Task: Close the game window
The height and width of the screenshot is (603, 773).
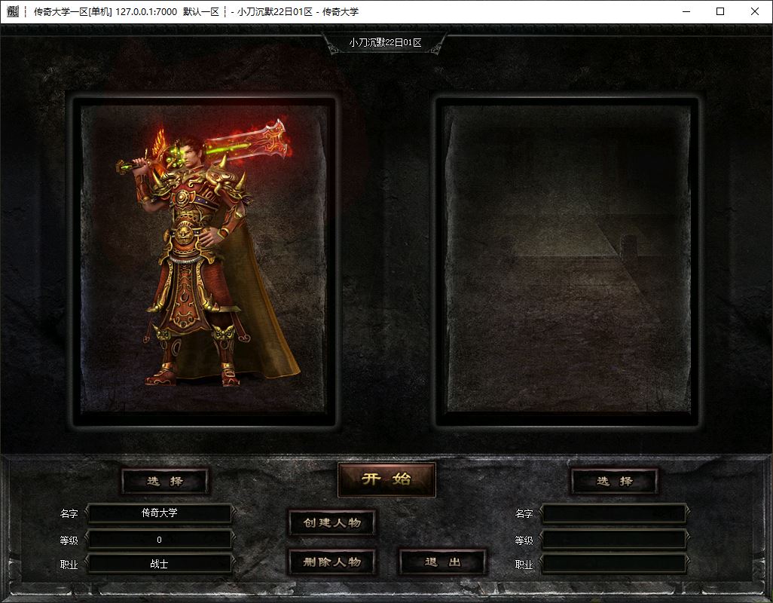Action: click(755, 11)
